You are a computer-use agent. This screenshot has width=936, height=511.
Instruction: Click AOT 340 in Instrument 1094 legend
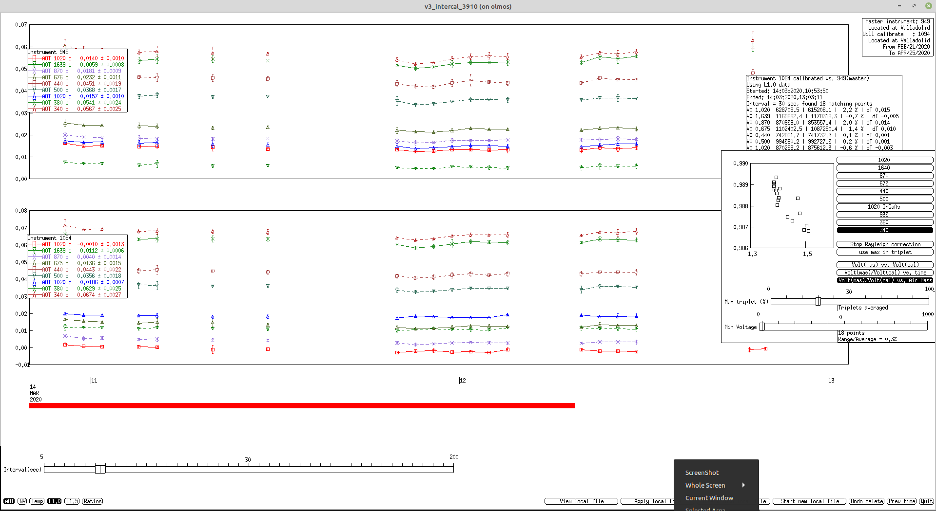(x=76, y=295)
